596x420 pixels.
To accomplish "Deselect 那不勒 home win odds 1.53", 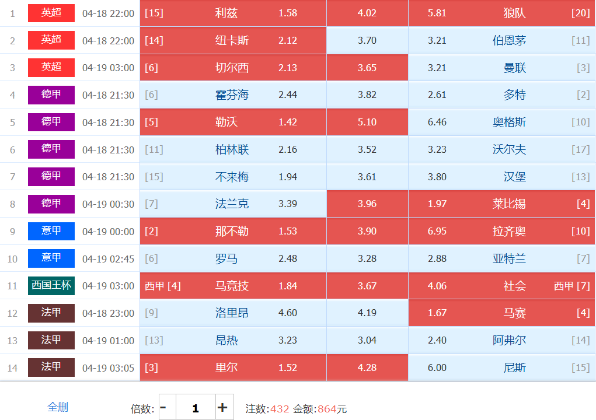I will coord(233,232).
